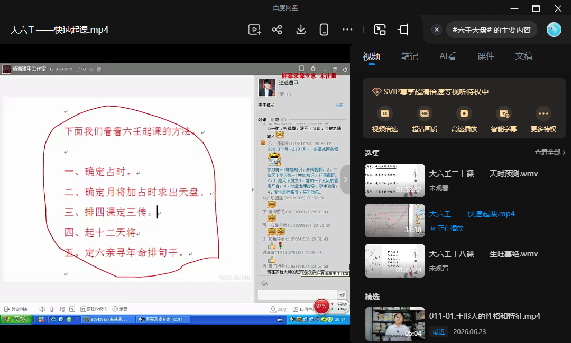
Task: Switch to the AI看 tab
Action: click(x=448, y=56)
